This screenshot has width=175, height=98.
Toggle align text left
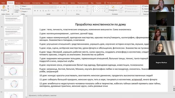point(69,11)
